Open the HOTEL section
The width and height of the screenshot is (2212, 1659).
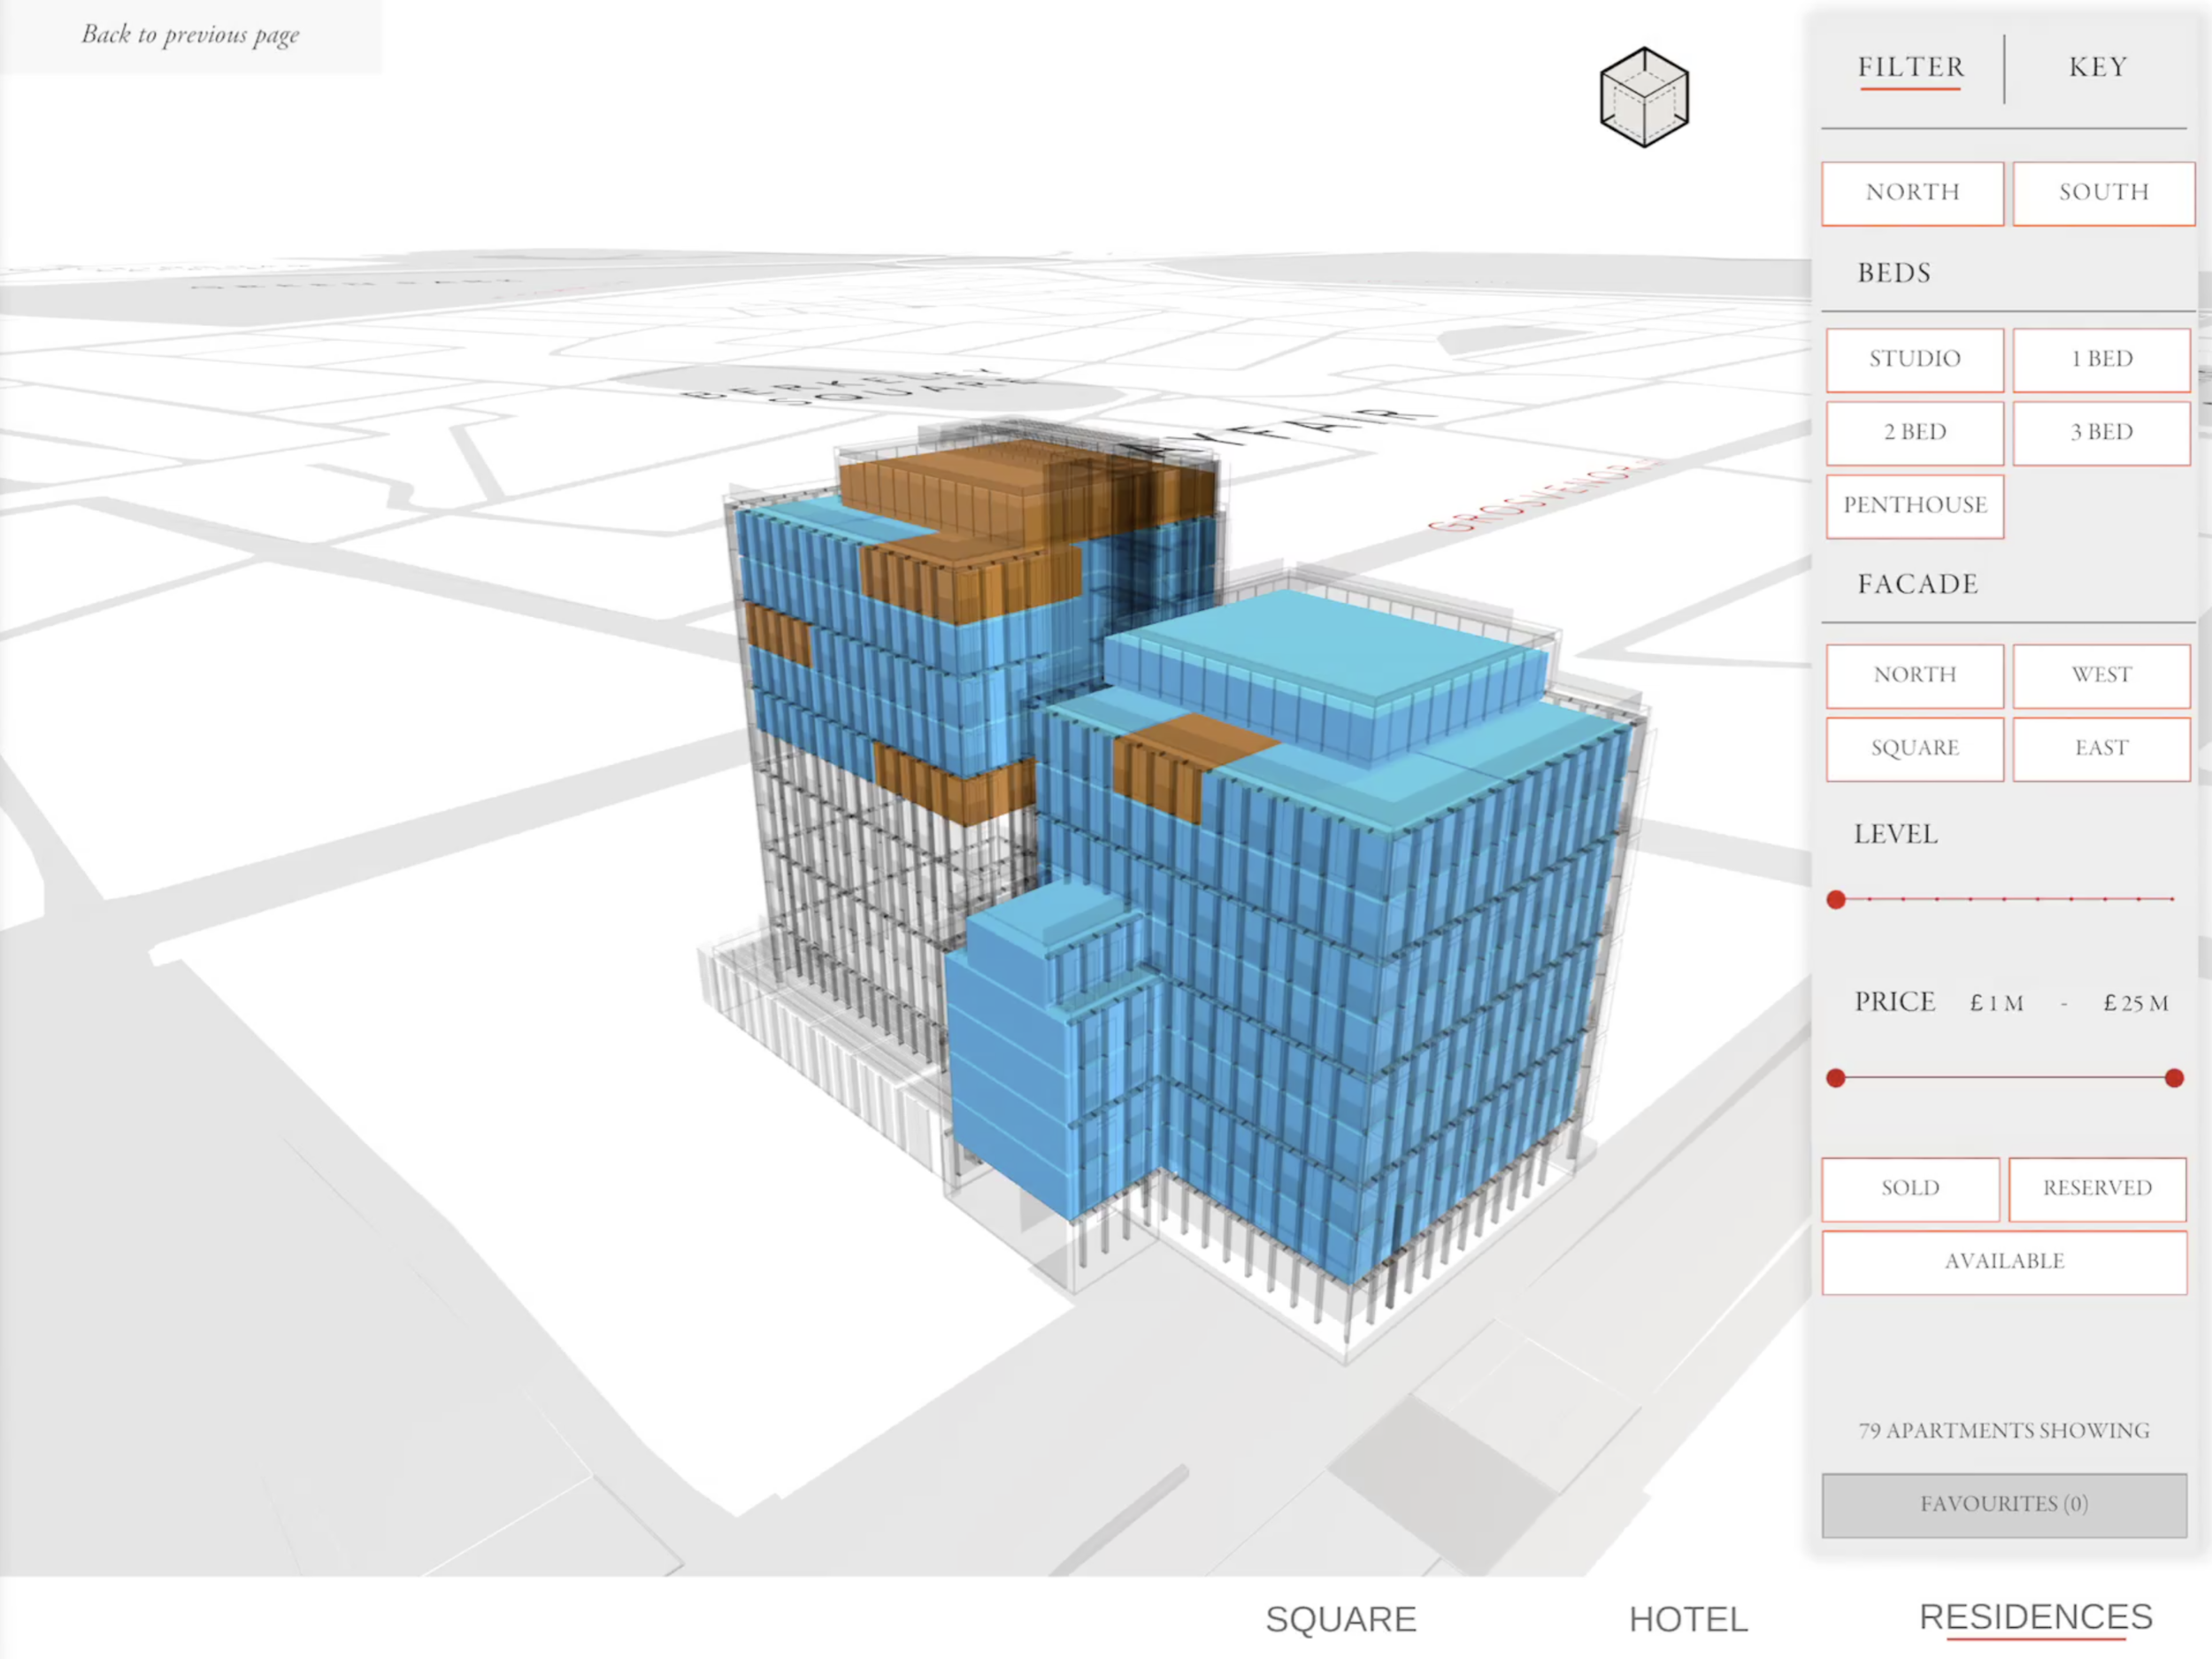coord(1688,1619)
